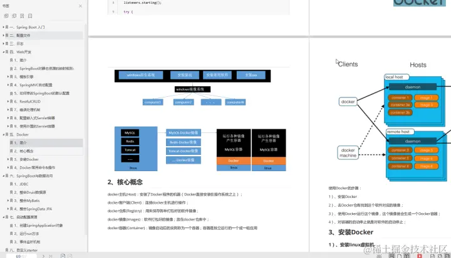Click the 'MySQL' black box on linux
The image size is (451, 258).
[x=130, y=133]
